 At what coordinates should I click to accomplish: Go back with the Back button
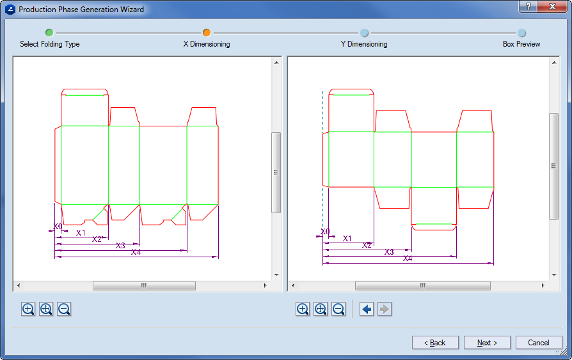coord(435,343)
